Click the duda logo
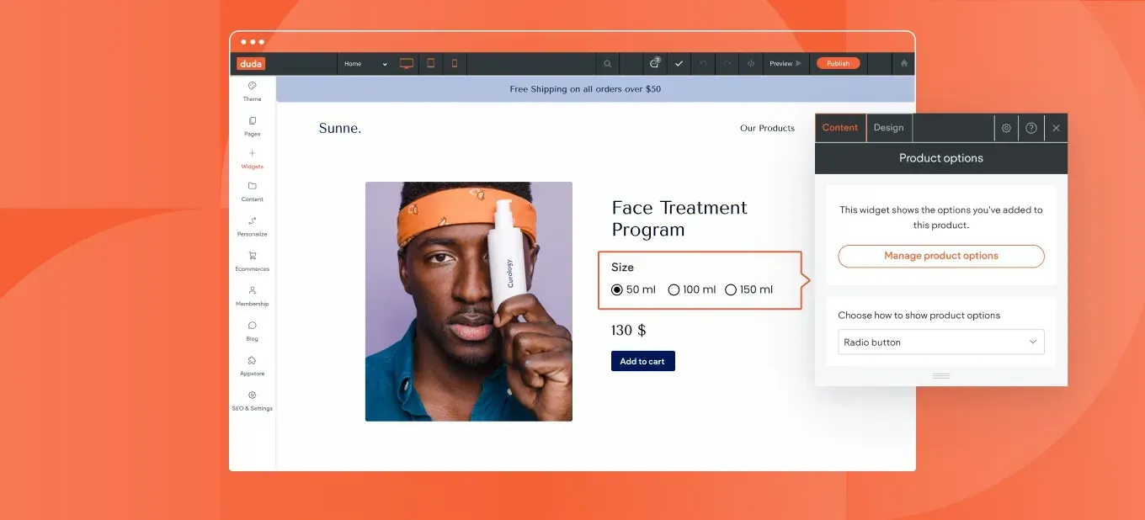 tap(251, 64)
